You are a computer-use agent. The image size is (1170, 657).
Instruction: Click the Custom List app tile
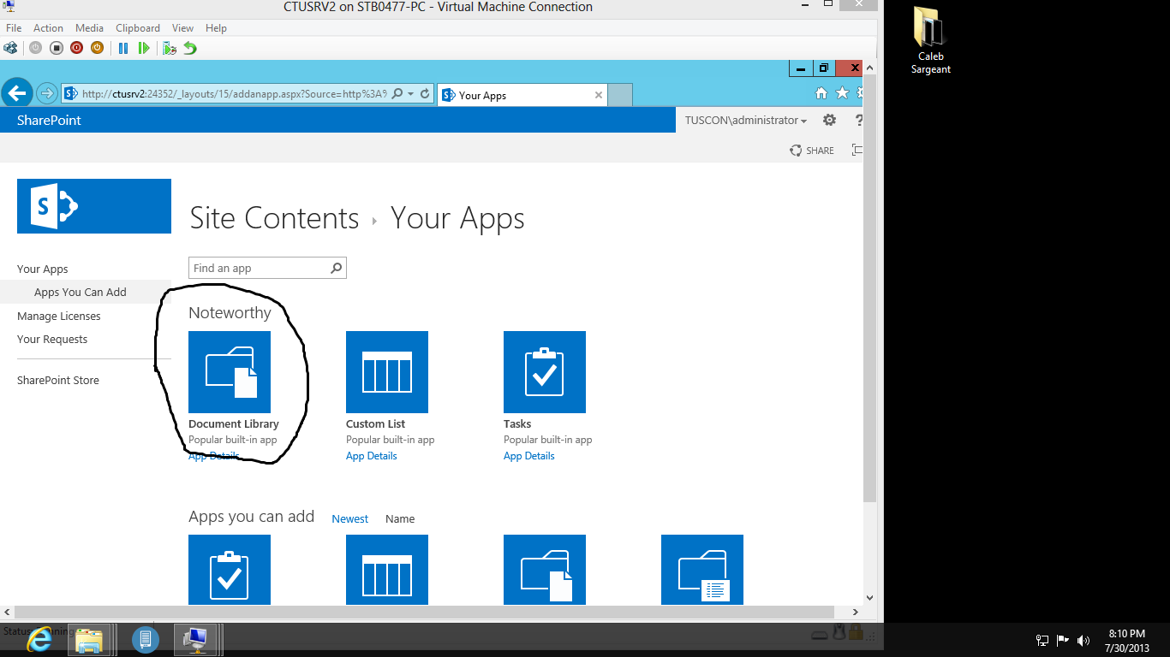coord(387,372)
